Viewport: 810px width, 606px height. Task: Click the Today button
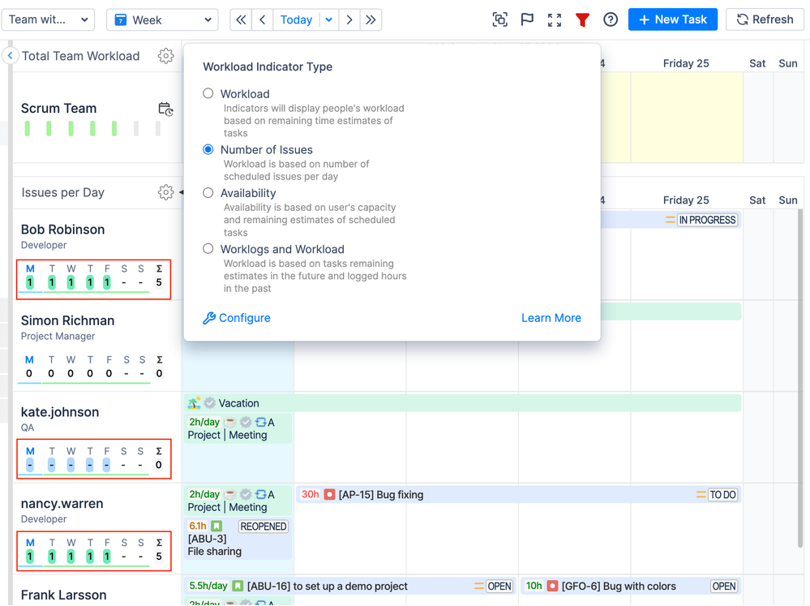point(296,19)
